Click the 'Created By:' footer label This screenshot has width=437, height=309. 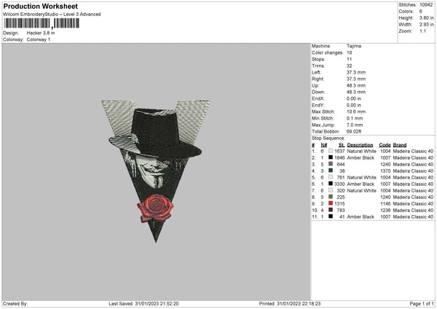click(x=15, y=304)
